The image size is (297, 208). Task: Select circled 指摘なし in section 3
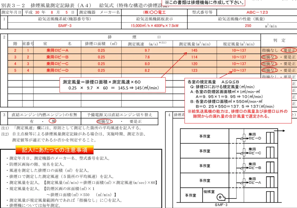tap(105, 121)
